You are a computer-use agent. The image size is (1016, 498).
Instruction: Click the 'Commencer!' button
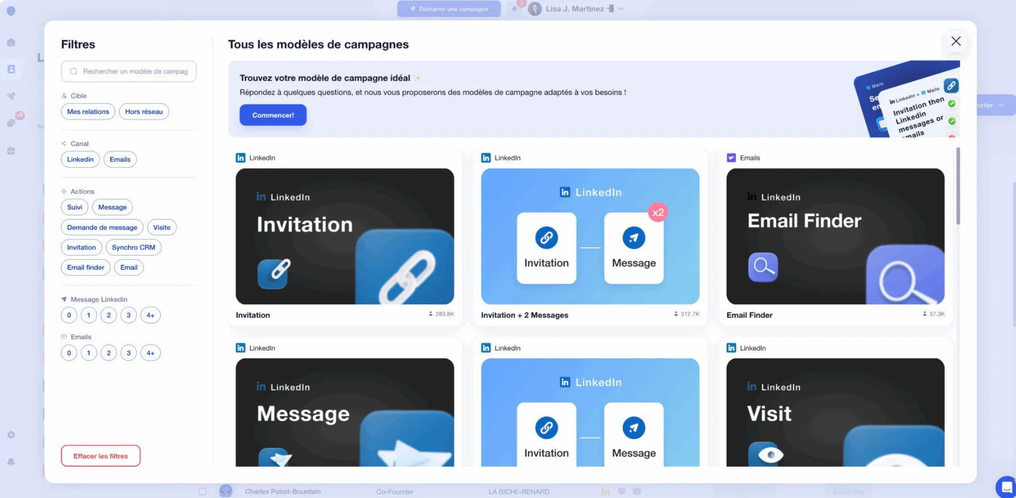click(x=273, y=115)
